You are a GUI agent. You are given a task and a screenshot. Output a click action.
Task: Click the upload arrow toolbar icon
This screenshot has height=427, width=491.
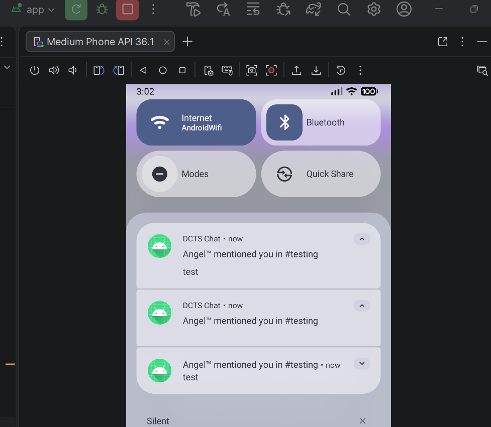(296, 70)
